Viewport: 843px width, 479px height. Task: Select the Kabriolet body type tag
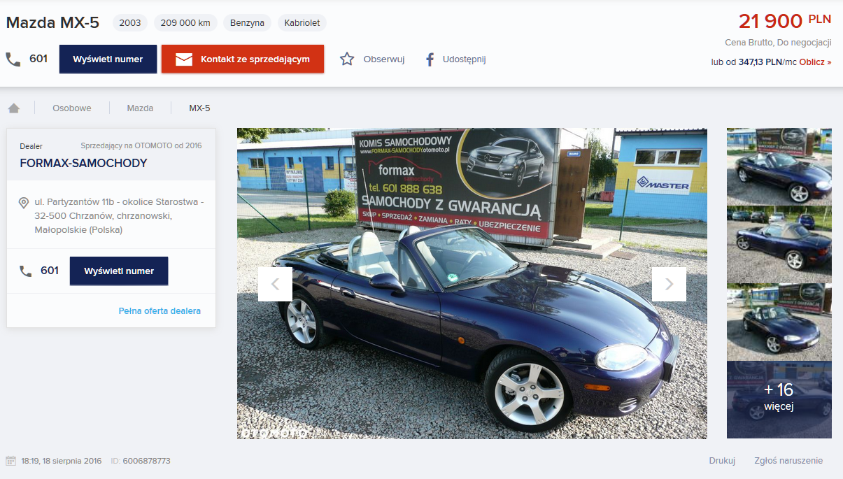302,23
